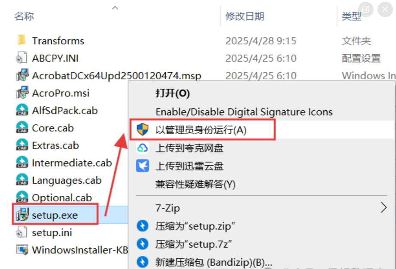Select the setup.ini file name
This screenshot has width=396, height=269.
point(52,232)
